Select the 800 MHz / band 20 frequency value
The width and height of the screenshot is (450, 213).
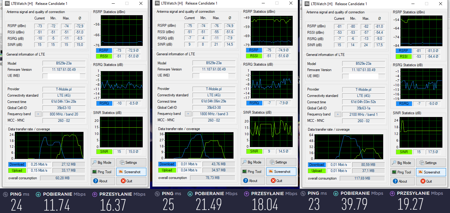point(64,114)
